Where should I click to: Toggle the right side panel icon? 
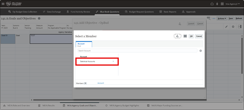(239, 27)
